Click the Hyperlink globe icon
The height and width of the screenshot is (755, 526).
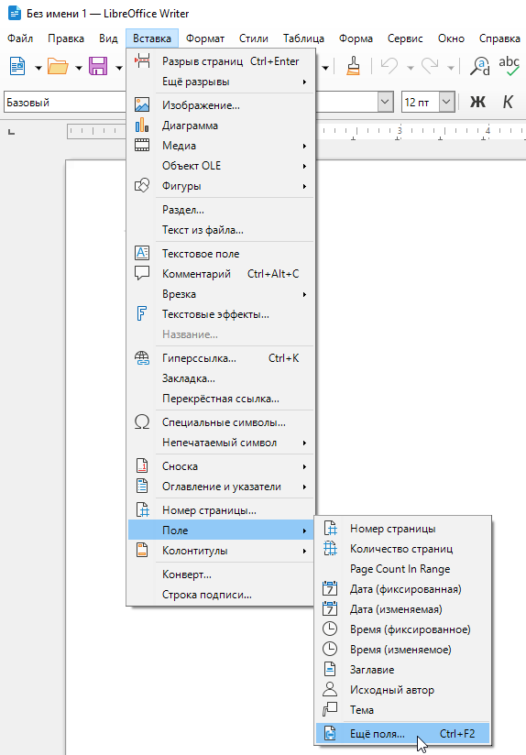(142, 358)
